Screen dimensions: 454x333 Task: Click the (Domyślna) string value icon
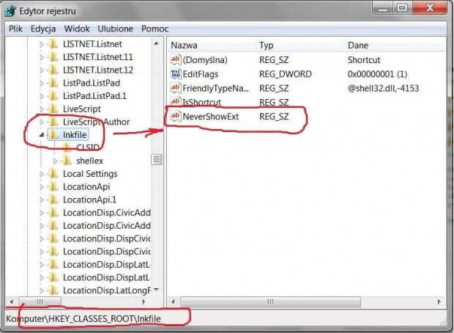point(175,59)
